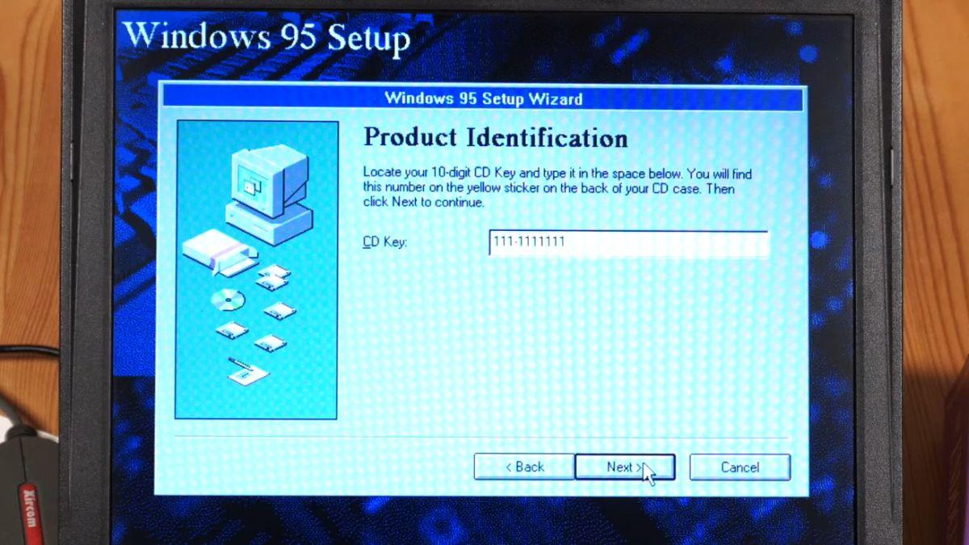
Task: Click the CD-ROM disc icon
Action: point(227,300)
